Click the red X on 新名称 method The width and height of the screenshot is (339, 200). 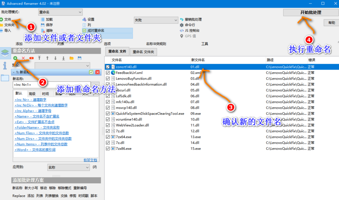click(98, 72)
